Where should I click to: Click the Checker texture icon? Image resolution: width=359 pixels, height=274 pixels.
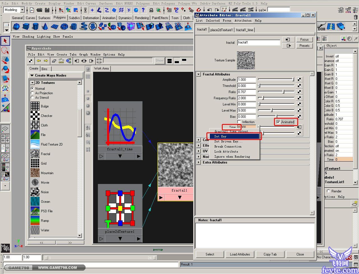35,116
